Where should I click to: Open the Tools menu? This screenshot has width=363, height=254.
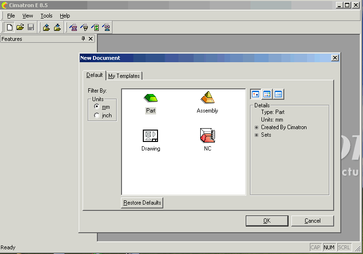click(47, 16)
